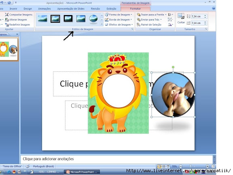Image resolution: width=233 pixels, height=175 pixels.
Task: Click the width field showing 7,14 cm
Action: tap(197, 23)
